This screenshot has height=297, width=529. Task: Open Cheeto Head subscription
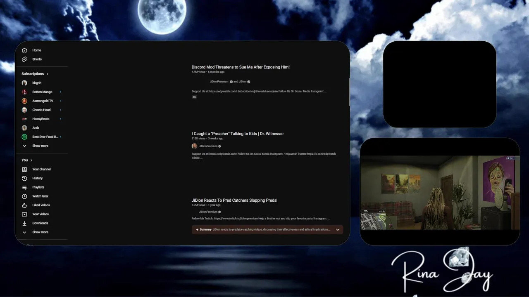[41, 110]
